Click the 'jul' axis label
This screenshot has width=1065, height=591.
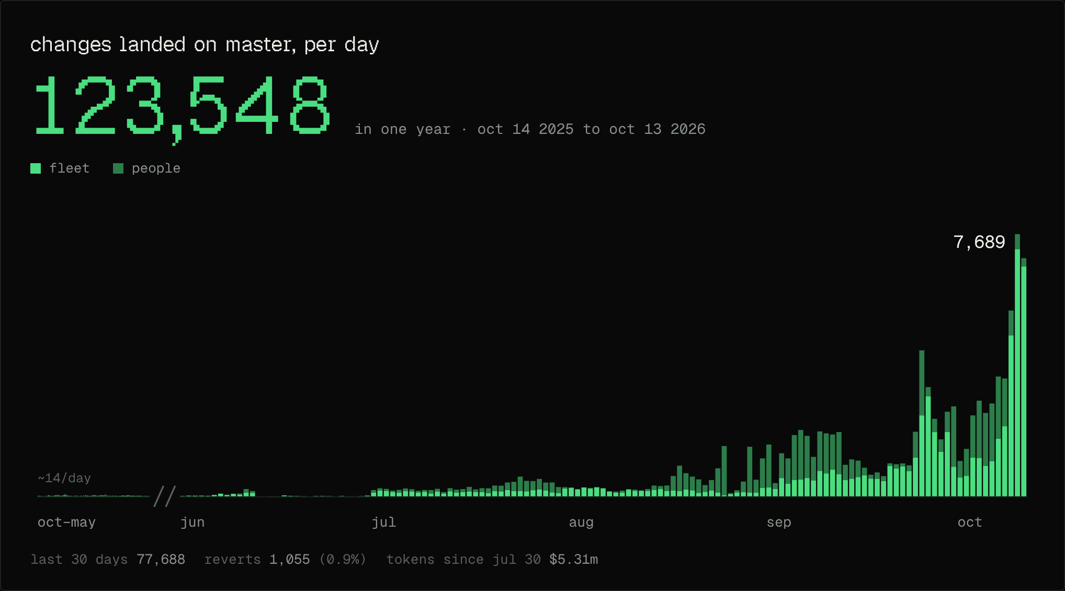384,522
